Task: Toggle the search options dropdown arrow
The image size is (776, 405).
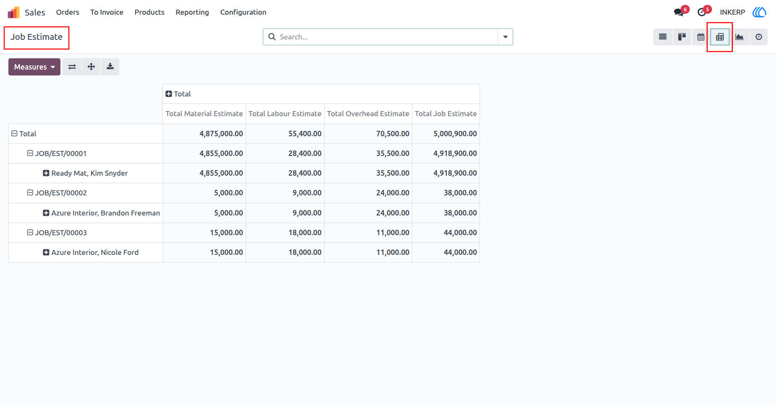Action: pyautogui.click(x=505, y=37)
